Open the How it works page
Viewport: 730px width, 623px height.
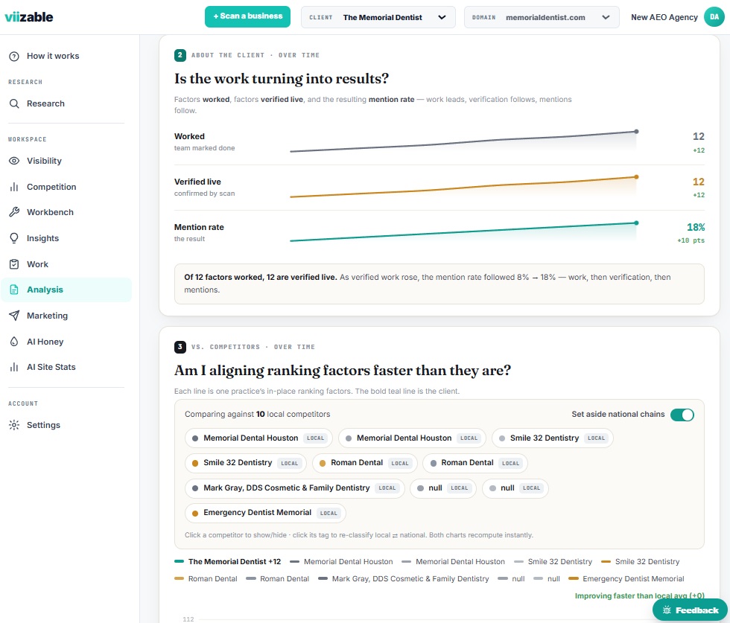(66, 57)
